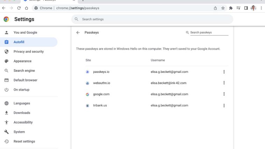This screenshot has width=265, height=149.
Task: Click the passkeys.io site favicon
Action: [87, 72]
